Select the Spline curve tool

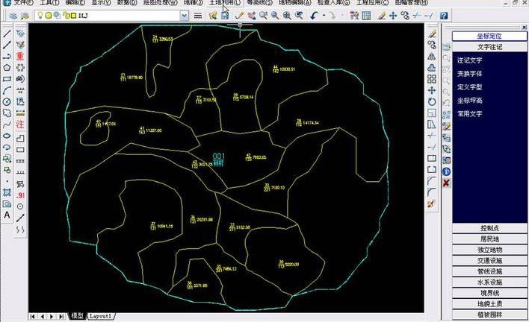point(7,124)
